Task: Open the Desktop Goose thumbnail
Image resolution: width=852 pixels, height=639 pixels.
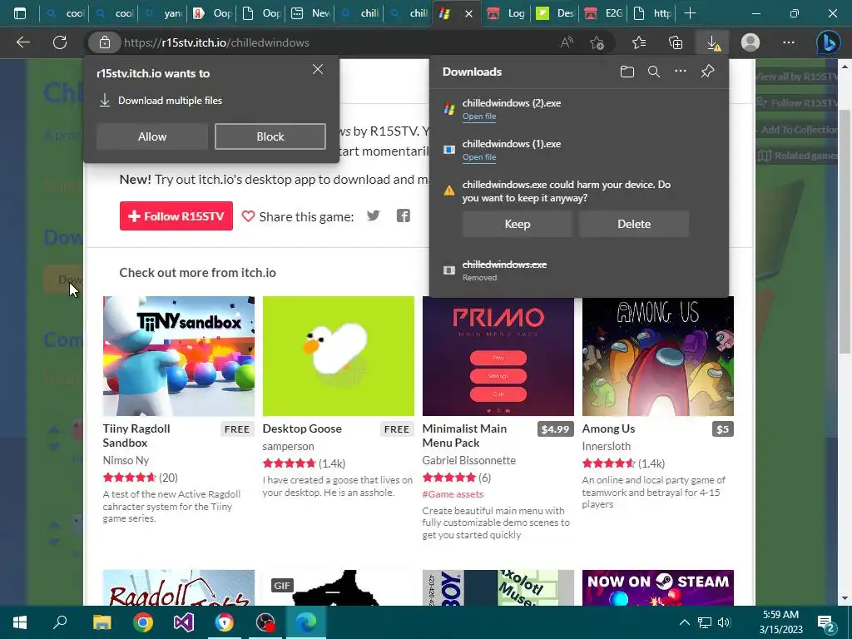Action: (338, 356)
